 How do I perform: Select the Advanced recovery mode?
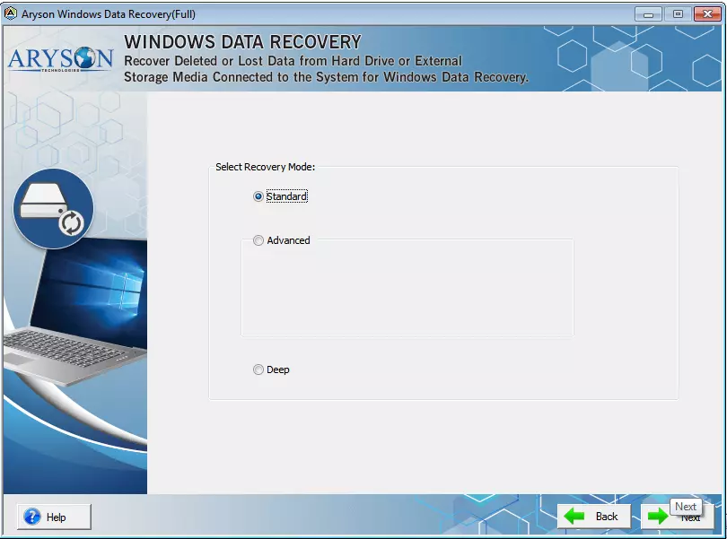coord(258,240)
